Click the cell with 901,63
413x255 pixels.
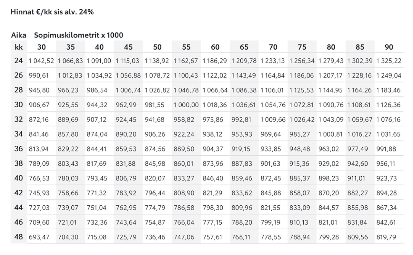click(271, 164)
